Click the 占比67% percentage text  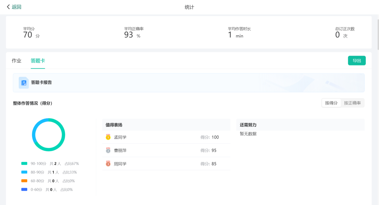coord(71,164)
